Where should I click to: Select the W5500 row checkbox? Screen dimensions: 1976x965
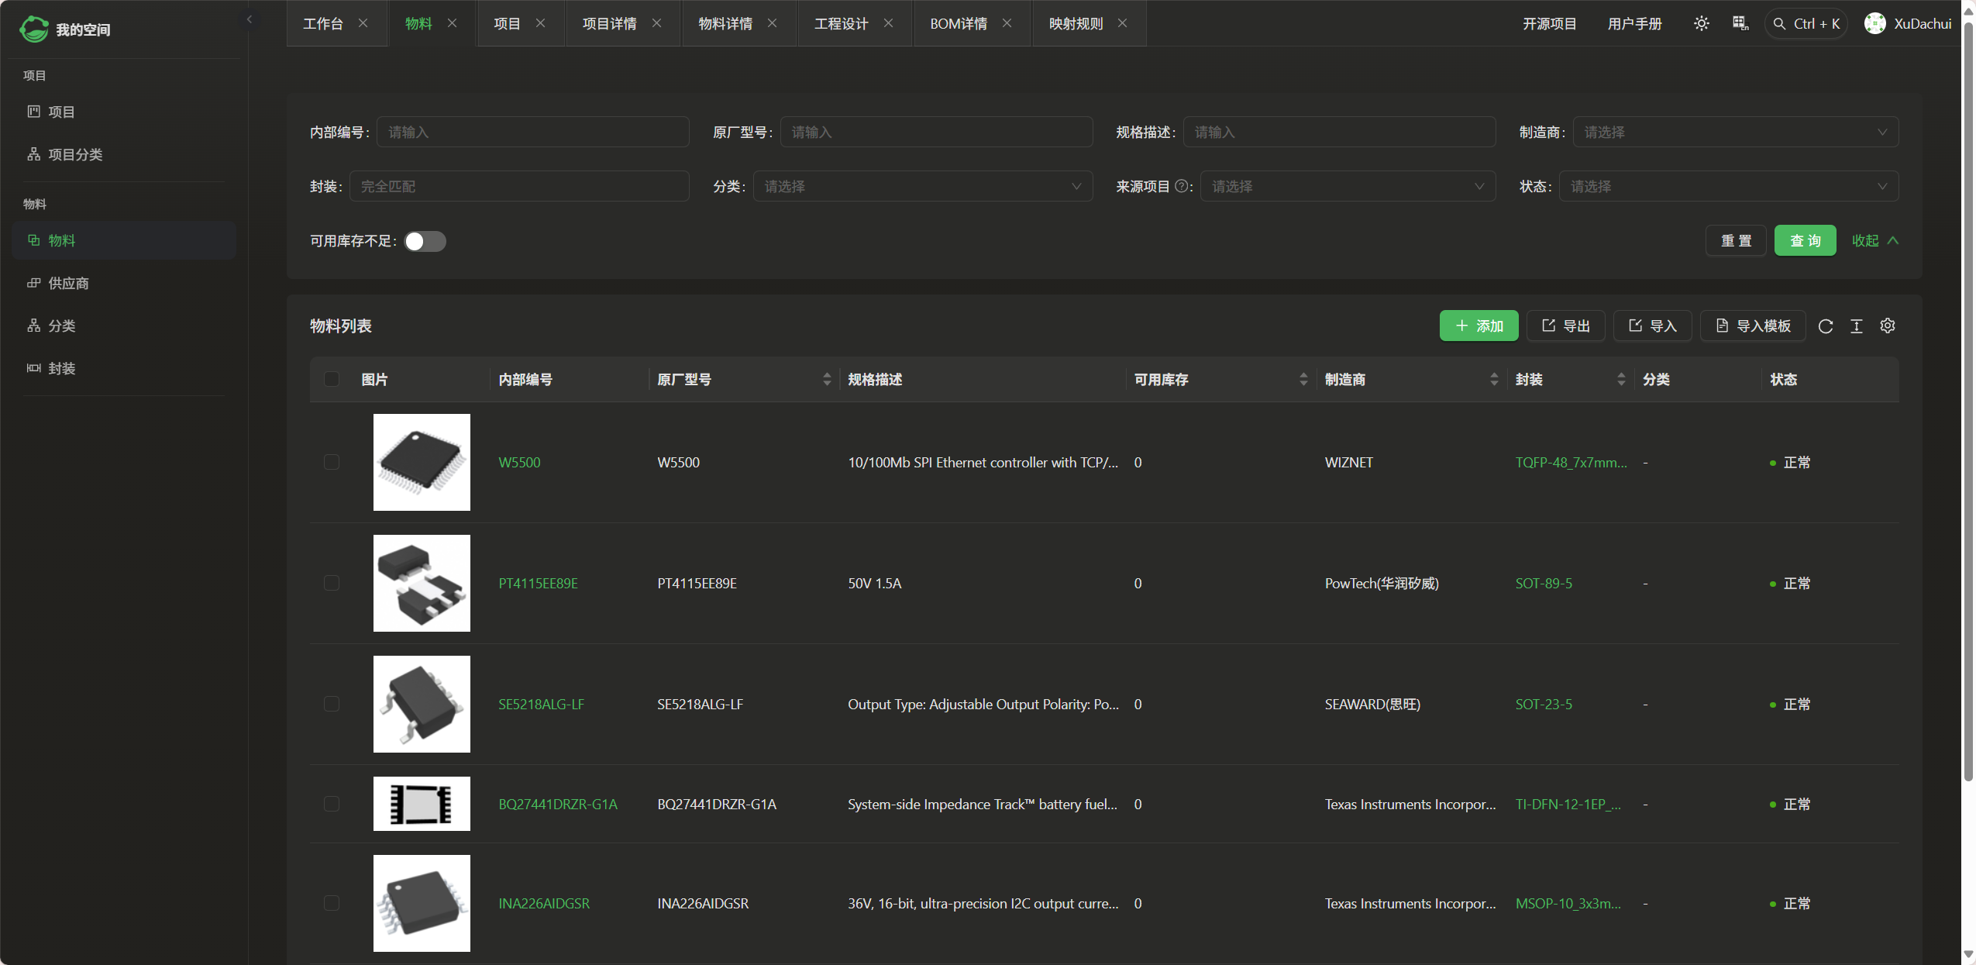[332, 462]
